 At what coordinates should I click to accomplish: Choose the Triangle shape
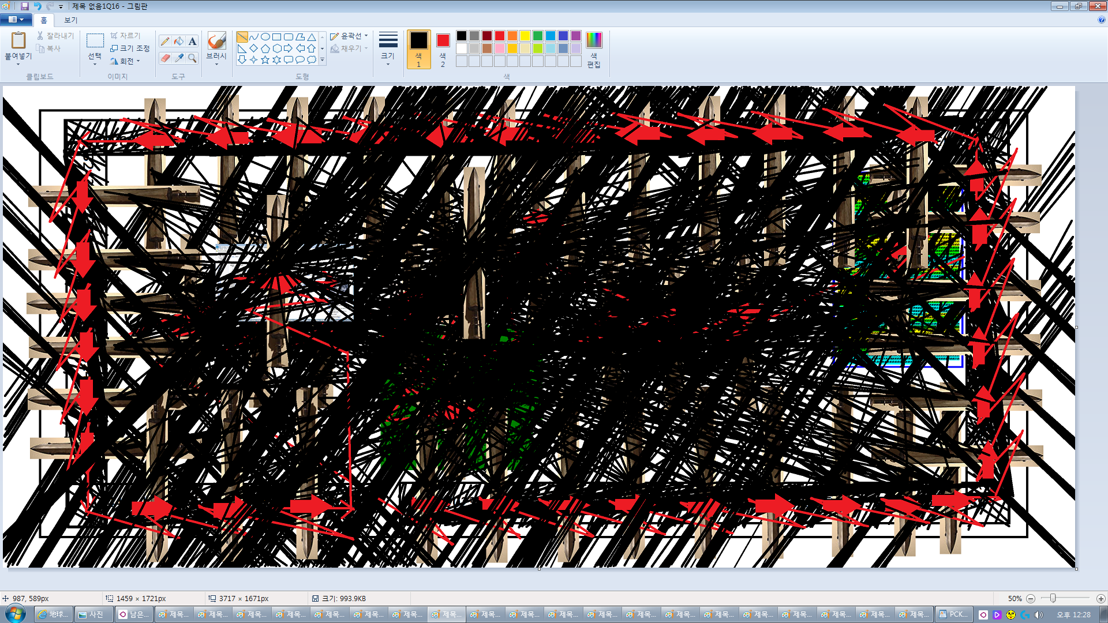tap(312, 37)
